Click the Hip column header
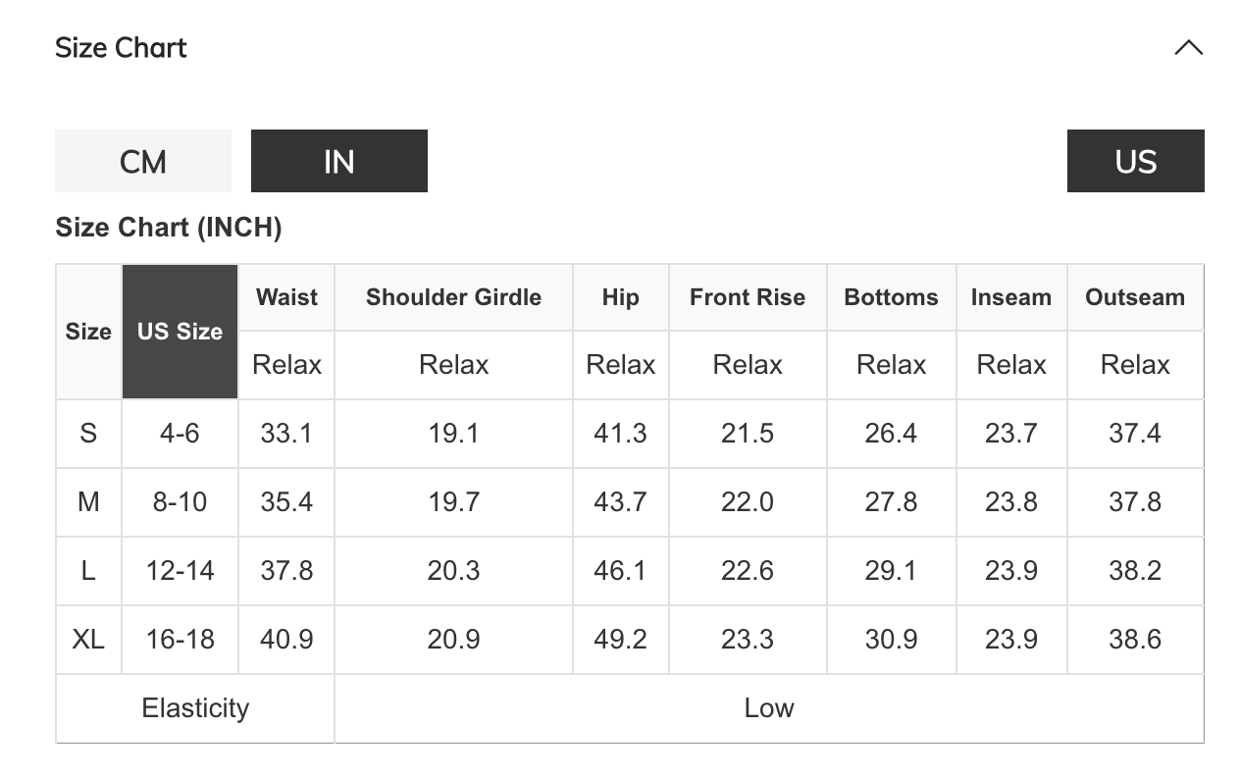 pyautogui.click(x=620, y=297)
